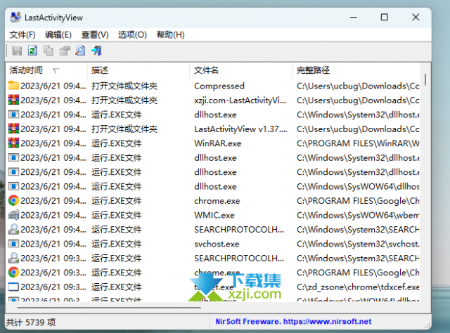
Task: Select the WMIC.exe file name cell
Action: pos(214,215)
